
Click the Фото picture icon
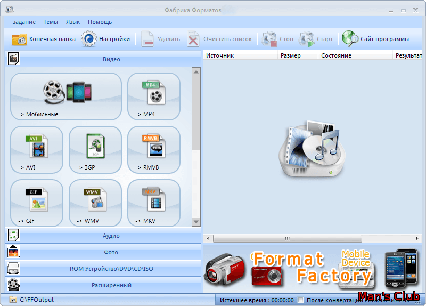click(x=13, y=252)
